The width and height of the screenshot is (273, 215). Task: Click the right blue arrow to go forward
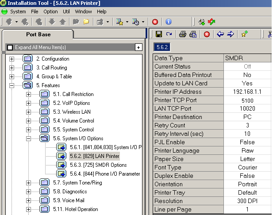pyautogui.click(x=230, y=34)
